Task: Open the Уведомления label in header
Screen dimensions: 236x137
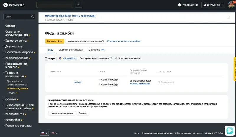Action: tap(190, 5)
